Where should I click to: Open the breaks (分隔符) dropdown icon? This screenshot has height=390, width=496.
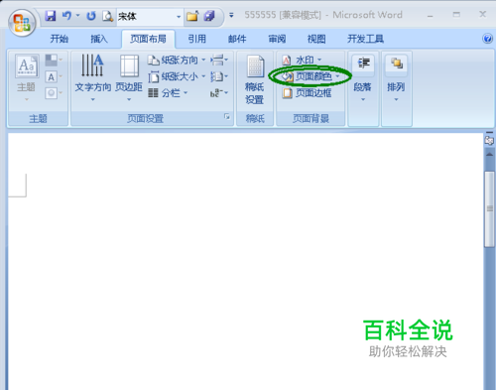219,61
